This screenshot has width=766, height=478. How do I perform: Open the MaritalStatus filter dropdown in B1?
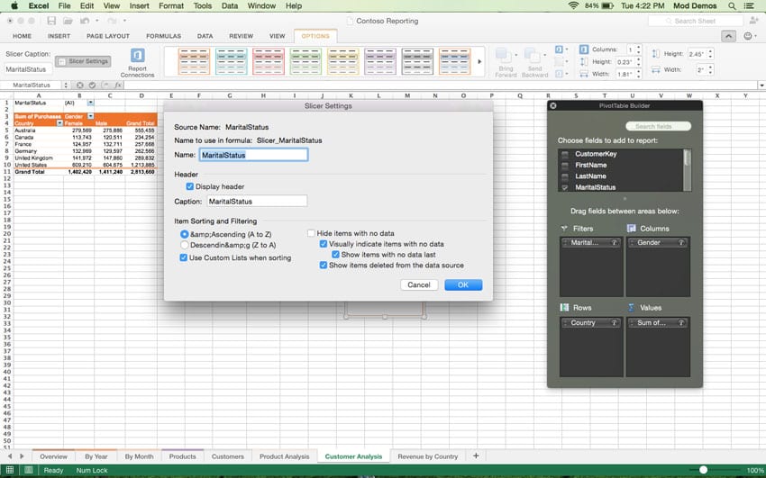[90, 103]
